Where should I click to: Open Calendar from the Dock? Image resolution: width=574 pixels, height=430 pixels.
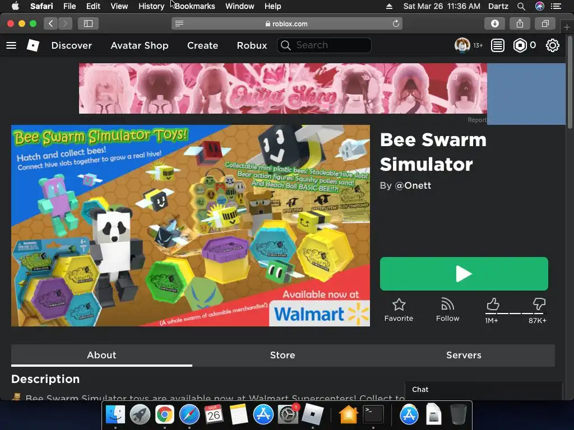(x=214, y=415)
